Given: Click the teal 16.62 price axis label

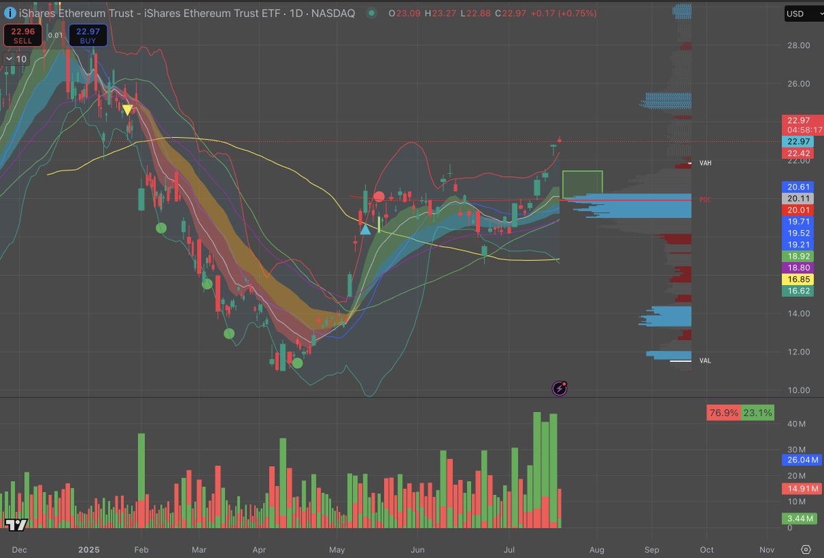Looking at the screenshot, I should tap(799, 291).
